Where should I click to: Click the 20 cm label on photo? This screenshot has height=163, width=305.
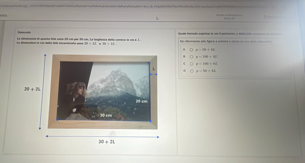point(141,101)
